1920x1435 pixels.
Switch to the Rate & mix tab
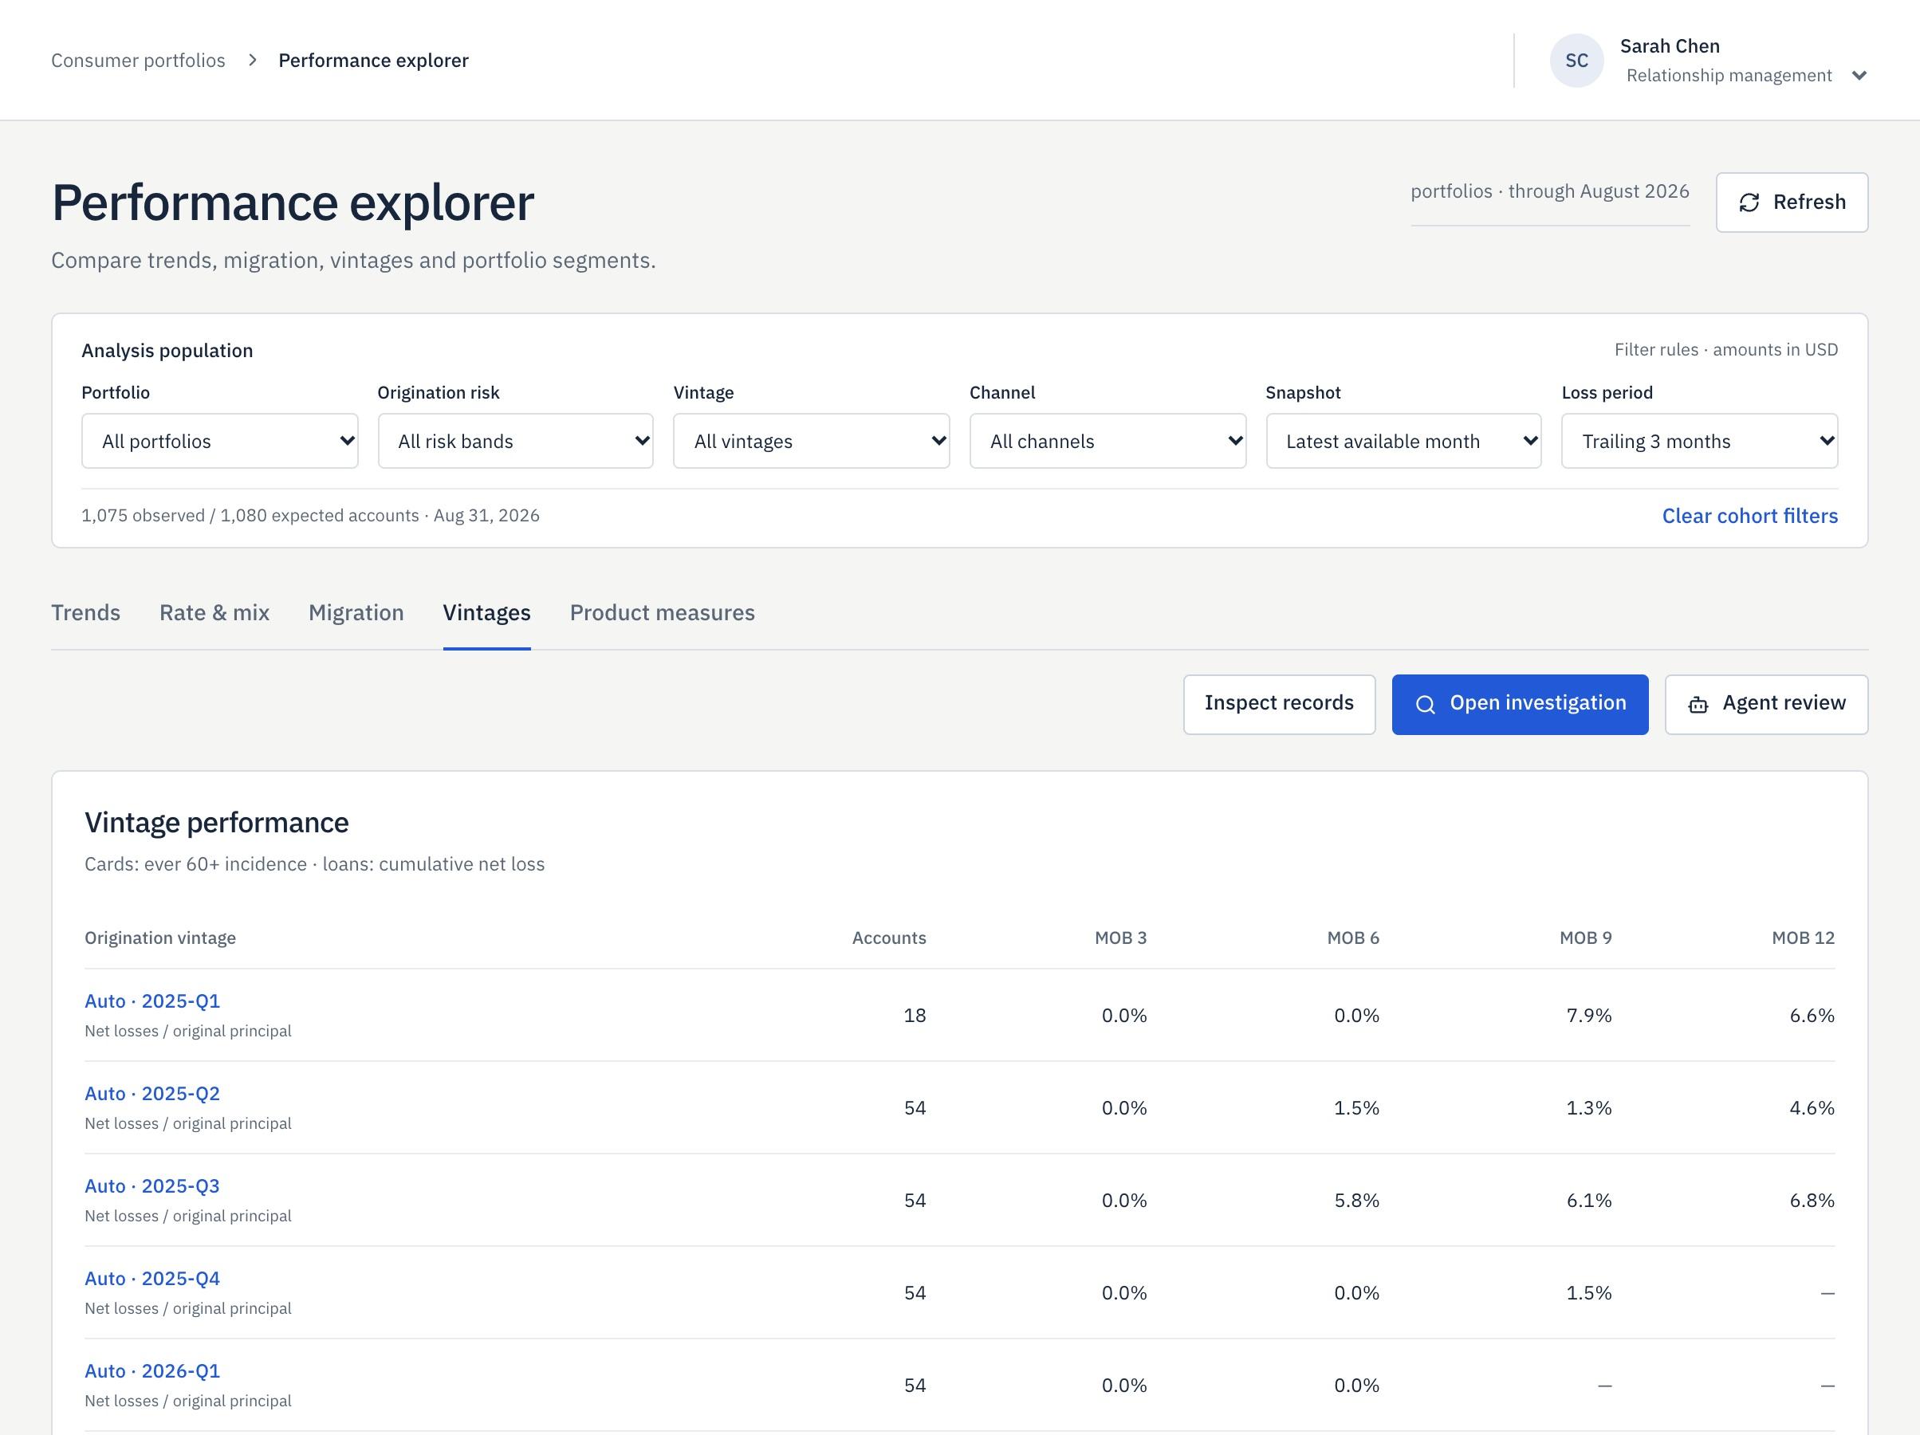click(214, 613)
